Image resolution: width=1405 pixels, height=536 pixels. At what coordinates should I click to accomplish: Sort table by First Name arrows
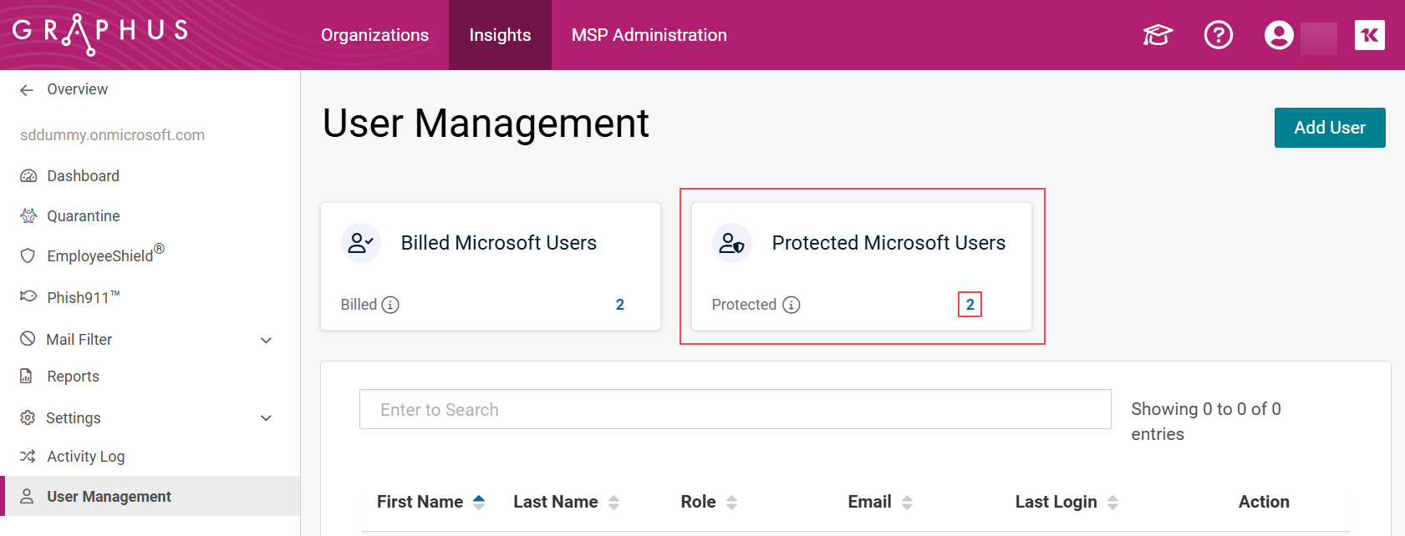[479, 502]
